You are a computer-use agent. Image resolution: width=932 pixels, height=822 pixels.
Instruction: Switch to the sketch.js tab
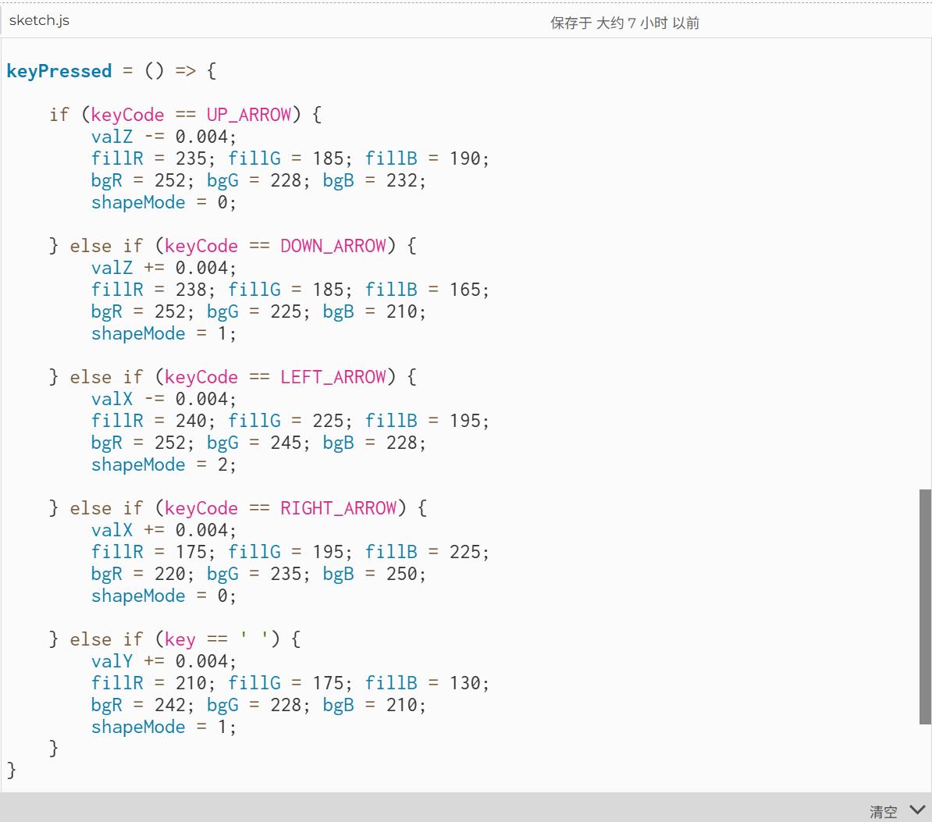(38, 21)
